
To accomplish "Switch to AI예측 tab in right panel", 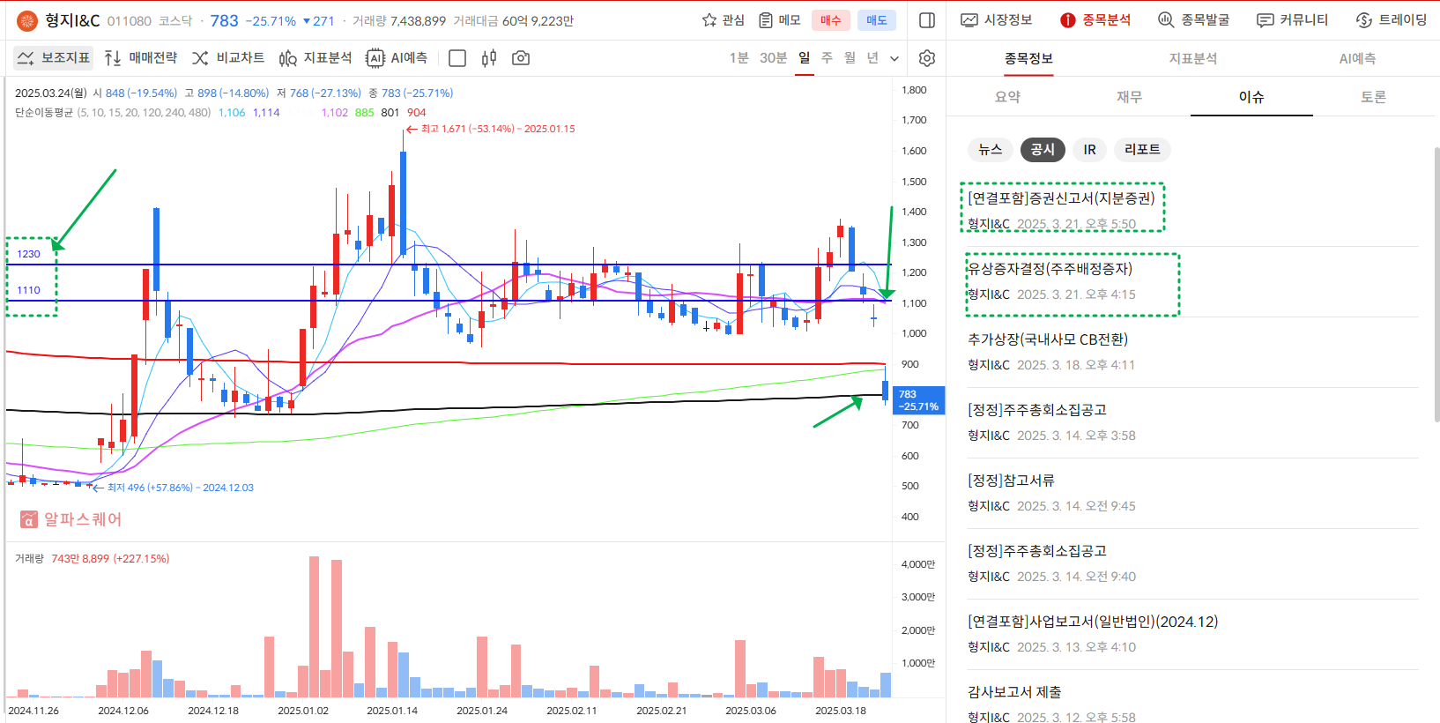I will 1357,58.
